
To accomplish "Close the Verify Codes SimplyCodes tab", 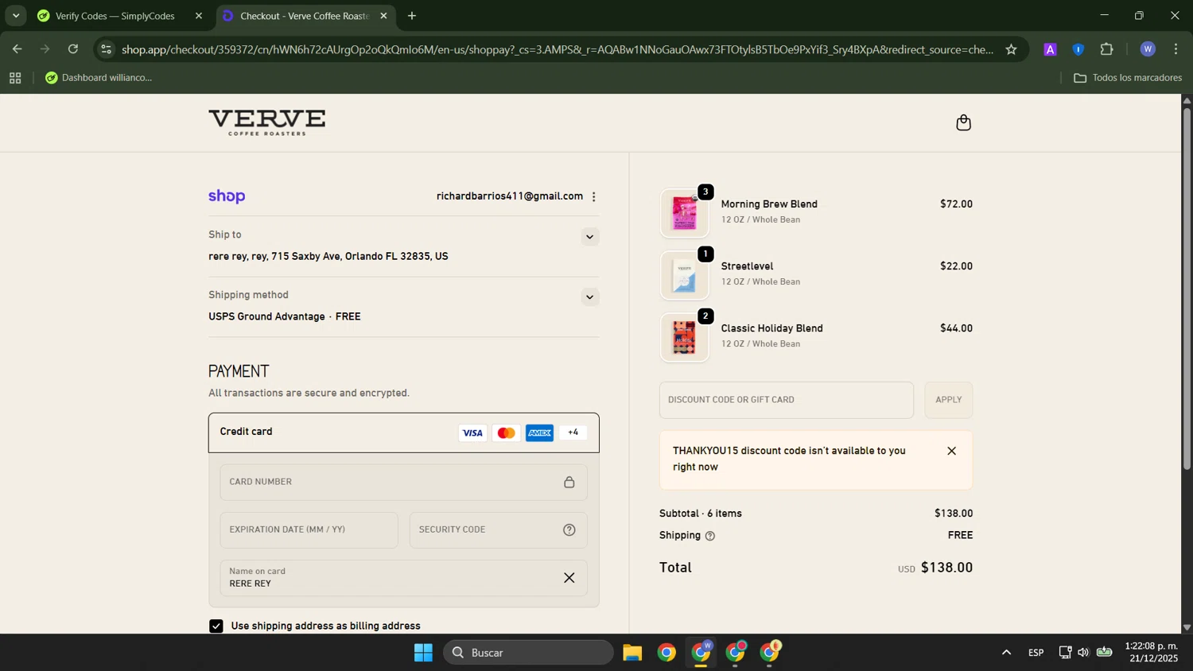I will (x=199, y=16).
